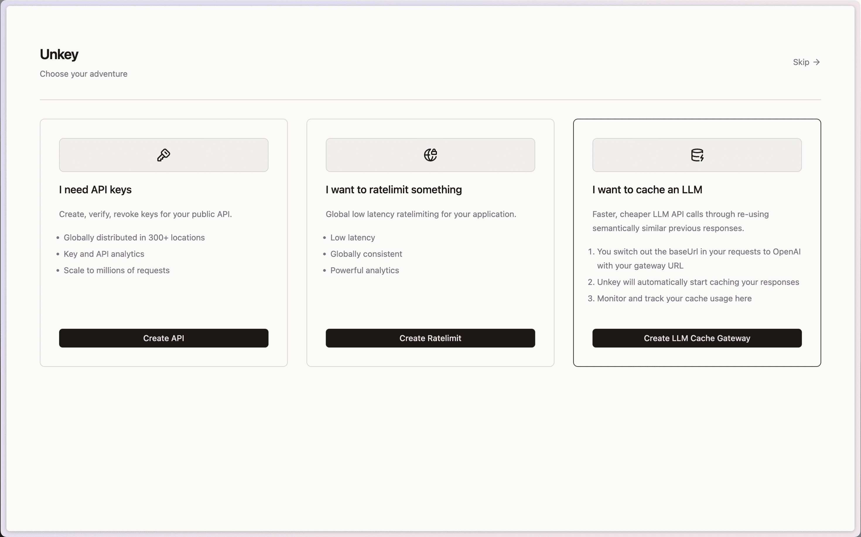Click the "Low latency" bullet point
861x537 pixels.
pos(352,237)
